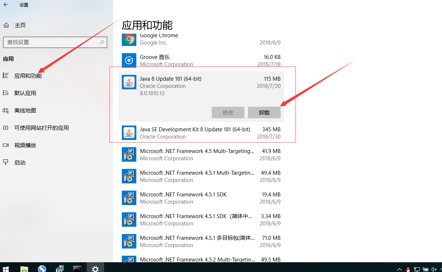
Task: Click the Groove 音乐 app icon
Action: click(x=129, y=60)
